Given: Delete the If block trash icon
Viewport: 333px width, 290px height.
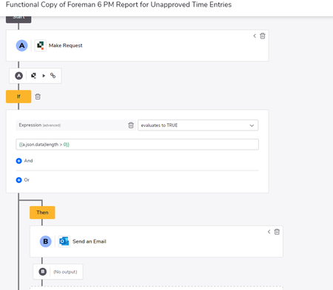Looking at the screenshot, I should 38,97.
